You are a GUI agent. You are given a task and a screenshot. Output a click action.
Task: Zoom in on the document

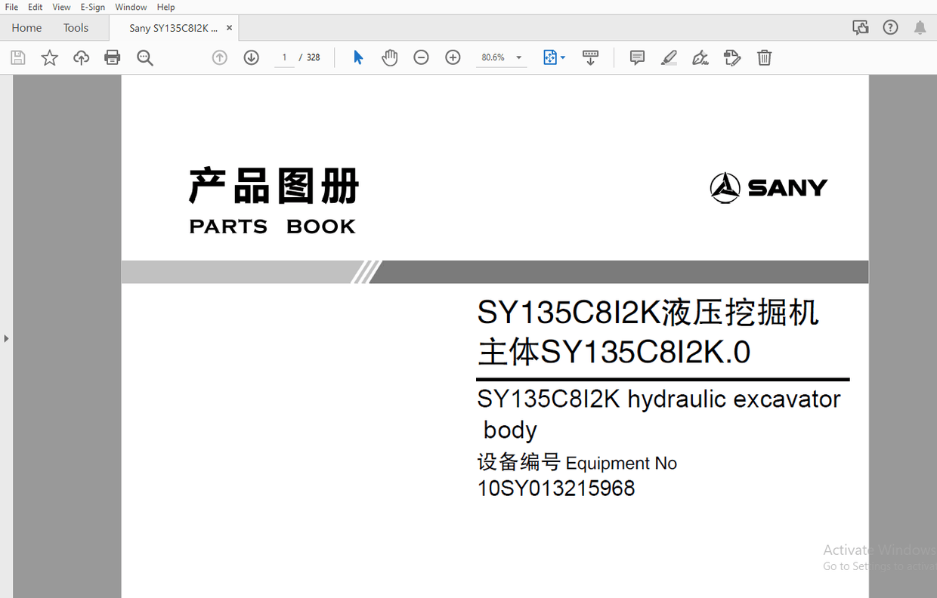tap(452, 57)
